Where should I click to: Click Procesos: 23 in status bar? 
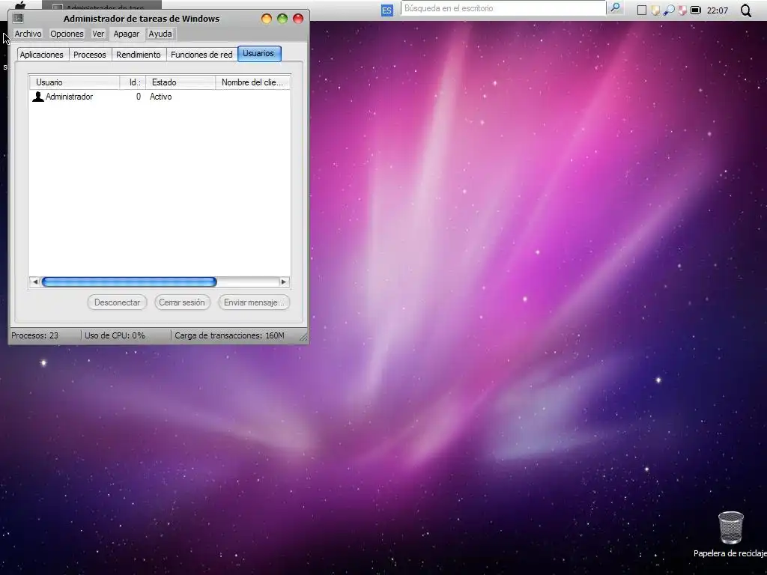click(34, 335)
